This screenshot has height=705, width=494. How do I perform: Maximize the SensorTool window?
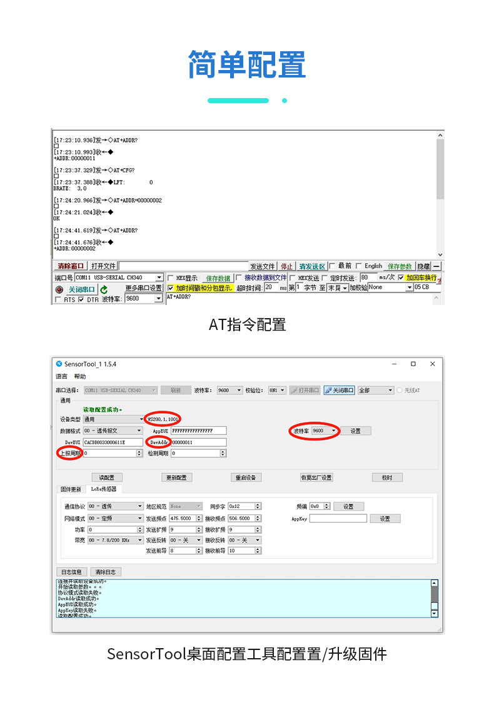pyautogui.click(x=413, y=364)
